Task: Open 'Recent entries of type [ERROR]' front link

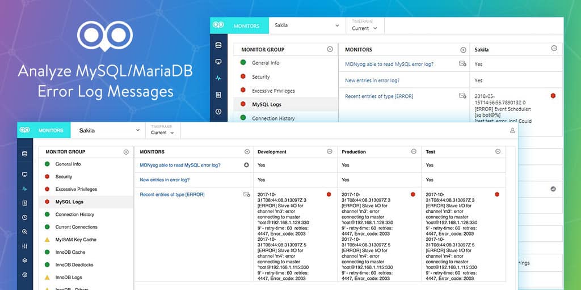Action: [172, 194]
